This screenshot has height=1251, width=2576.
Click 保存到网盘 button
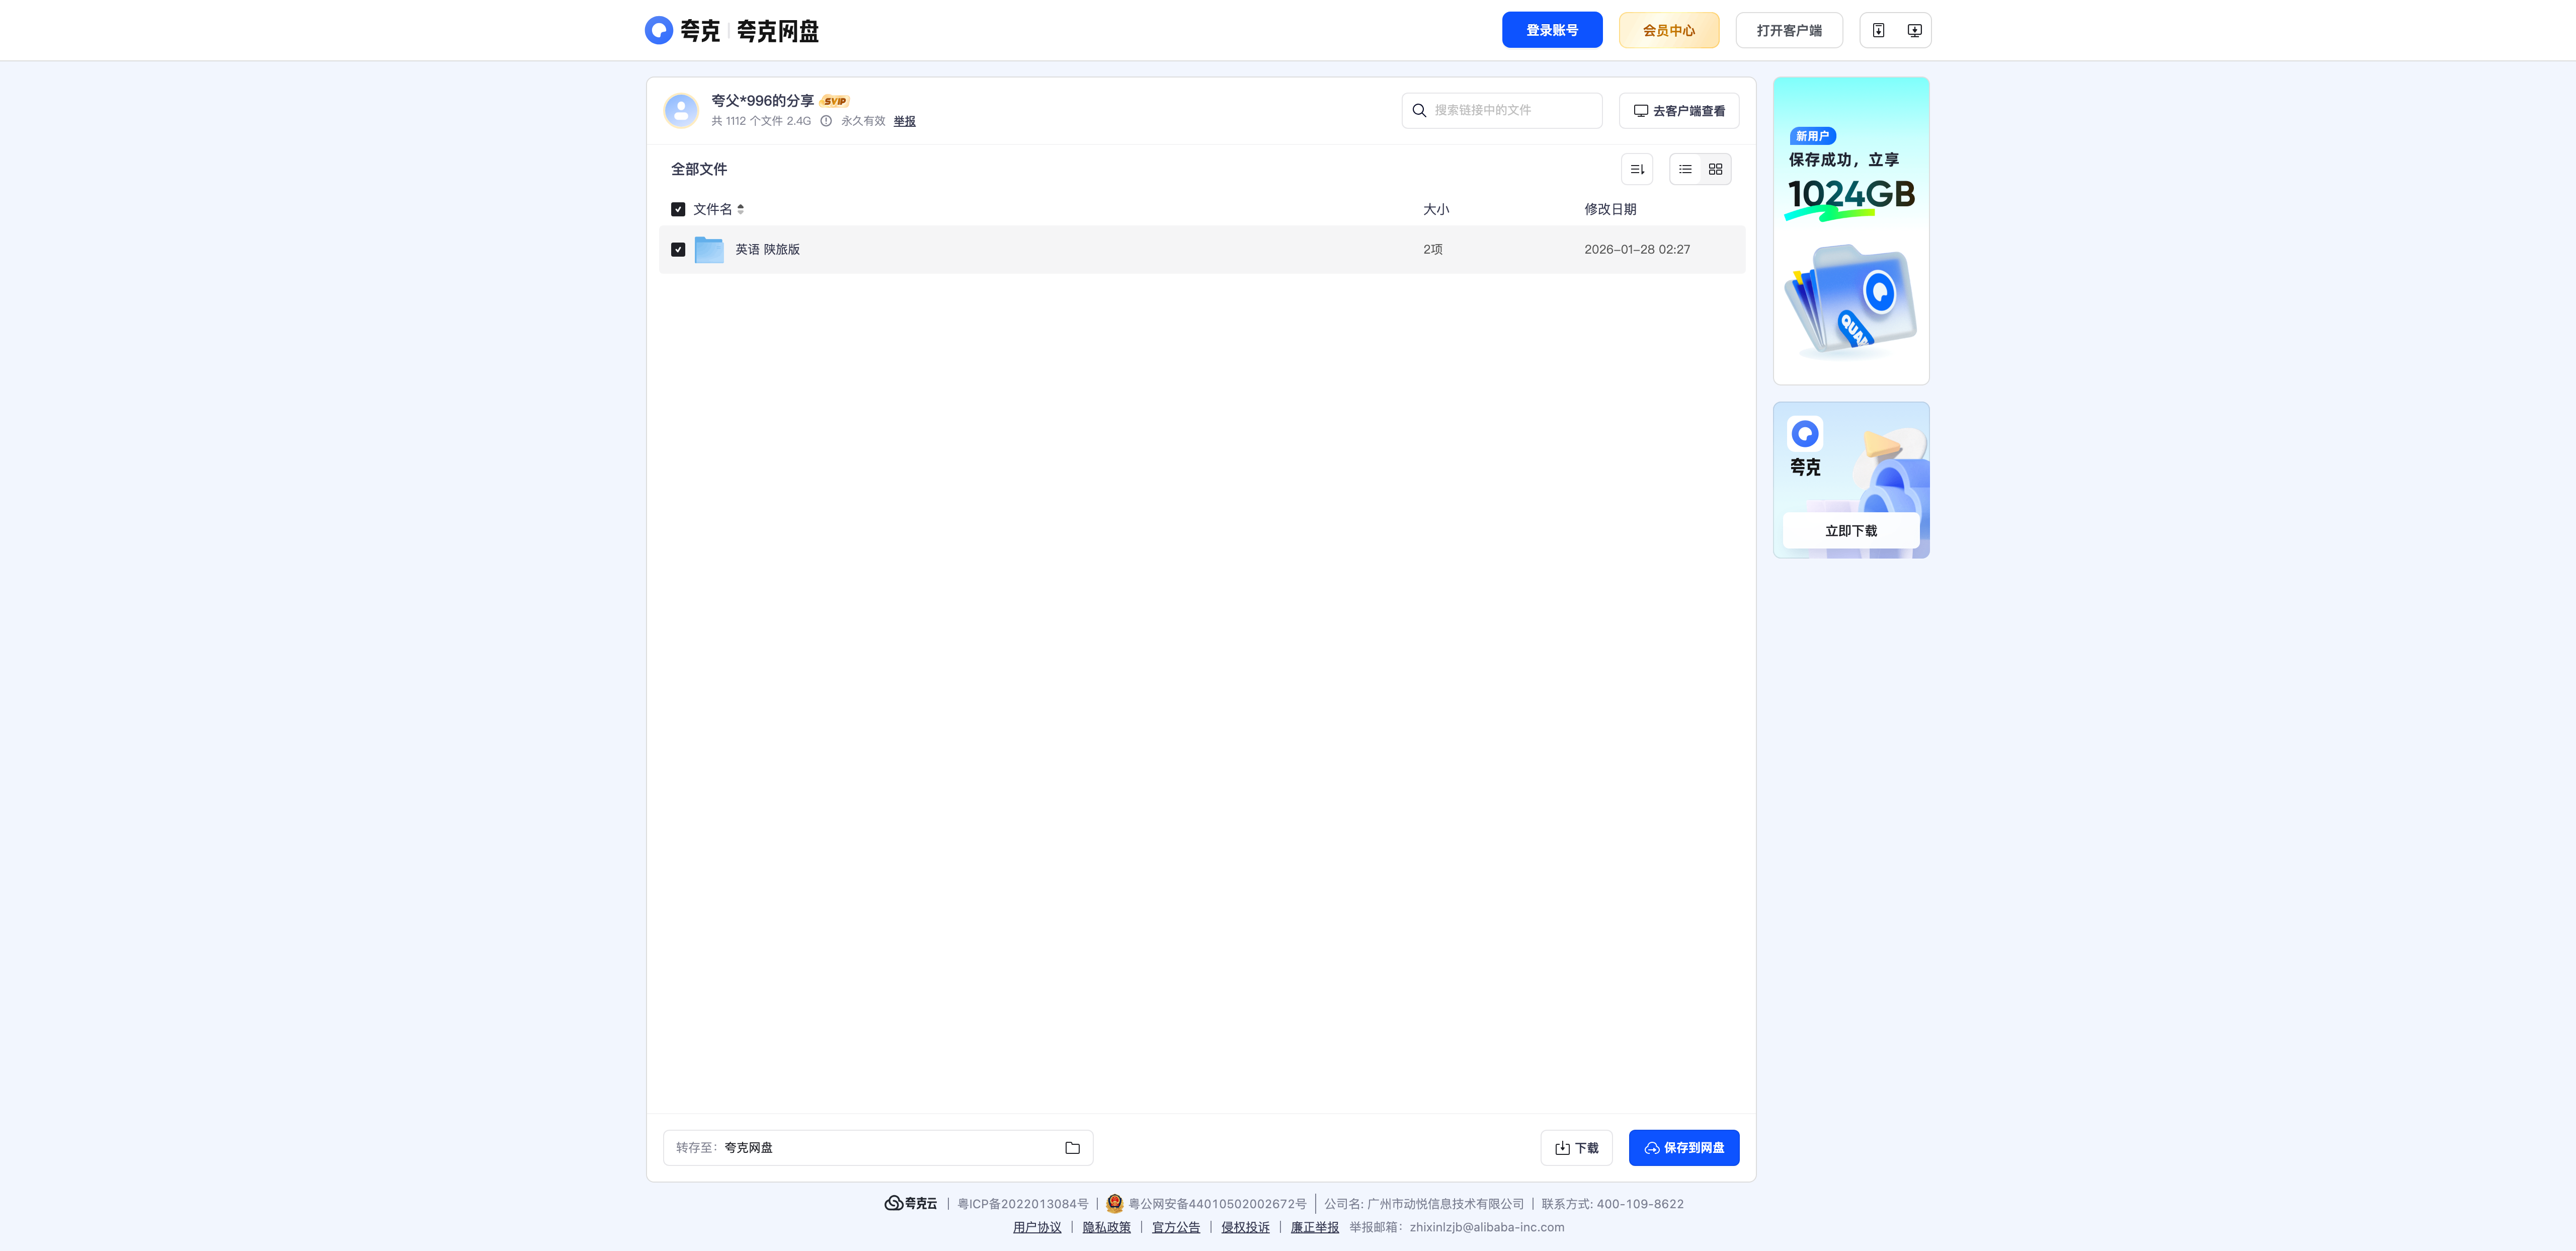point(1684,1148)
